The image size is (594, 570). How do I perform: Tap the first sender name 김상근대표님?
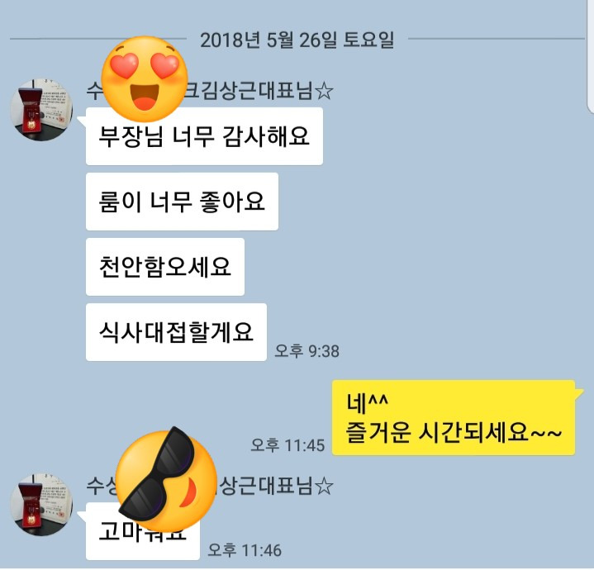(257, 91)
